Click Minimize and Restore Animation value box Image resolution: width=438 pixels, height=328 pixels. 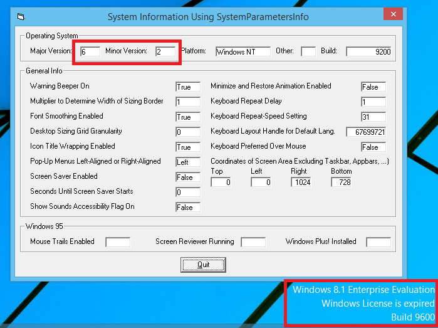(x=373, y=87)
